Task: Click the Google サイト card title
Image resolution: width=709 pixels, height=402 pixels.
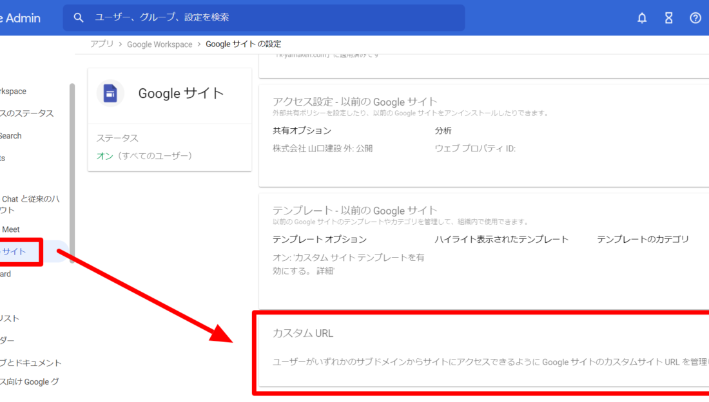Action: (181, 93)
